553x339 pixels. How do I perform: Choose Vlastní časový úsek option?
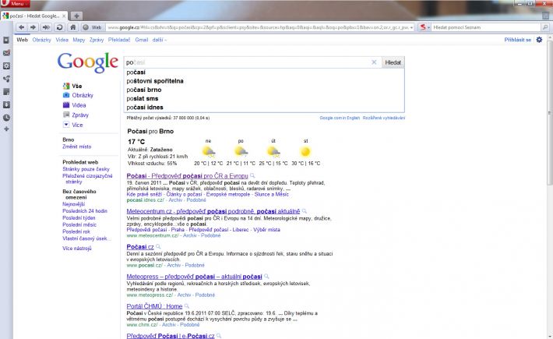85,238
